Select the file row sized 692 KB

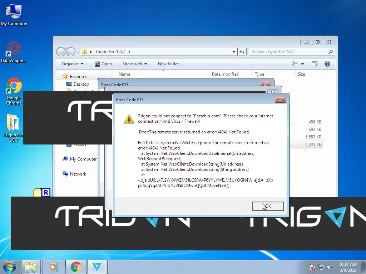click(x=306, y=129)
